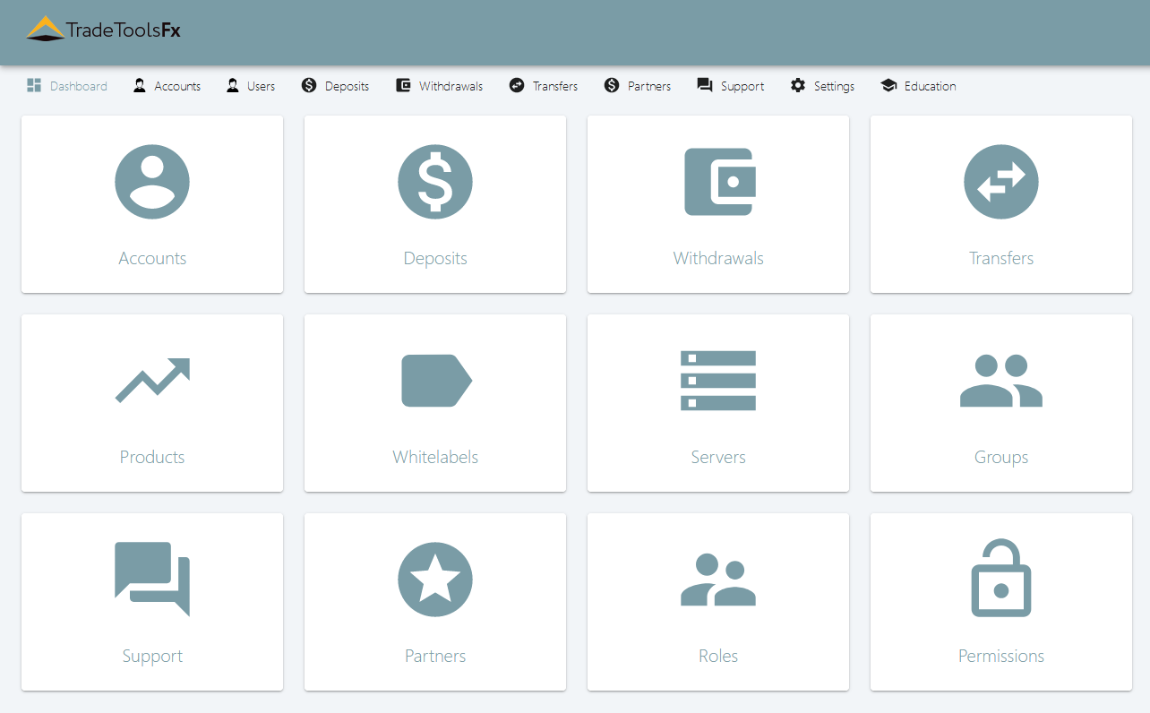Click the Permissions unlocked padlock icon

coord(1000,580)
